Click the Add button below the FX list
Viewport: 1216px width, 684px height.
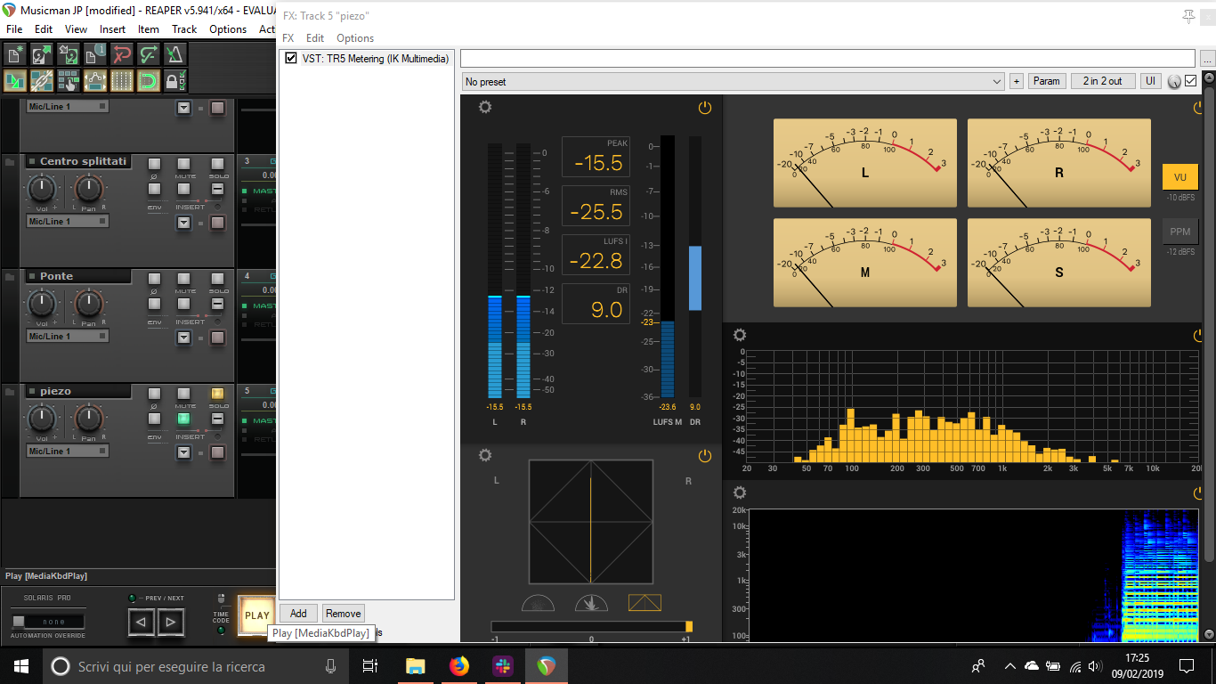pyautogui.click(x=298, y=614)
